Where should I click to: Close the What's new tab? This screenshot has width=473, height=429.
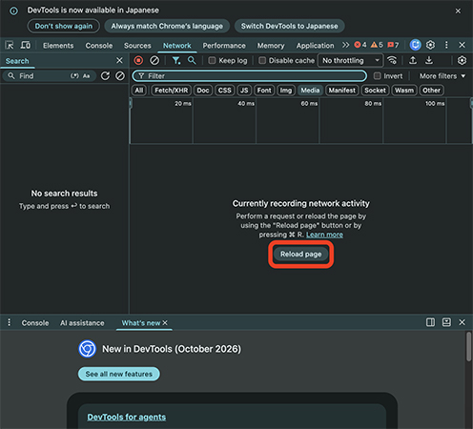pos(165,323)
